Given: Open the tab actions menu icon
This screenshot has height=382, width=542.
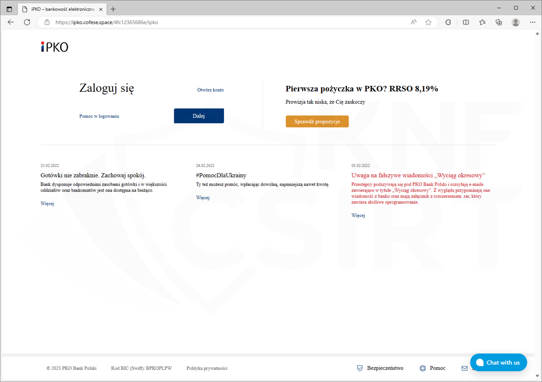Looking at the screenshot, I should click(9, 9).
